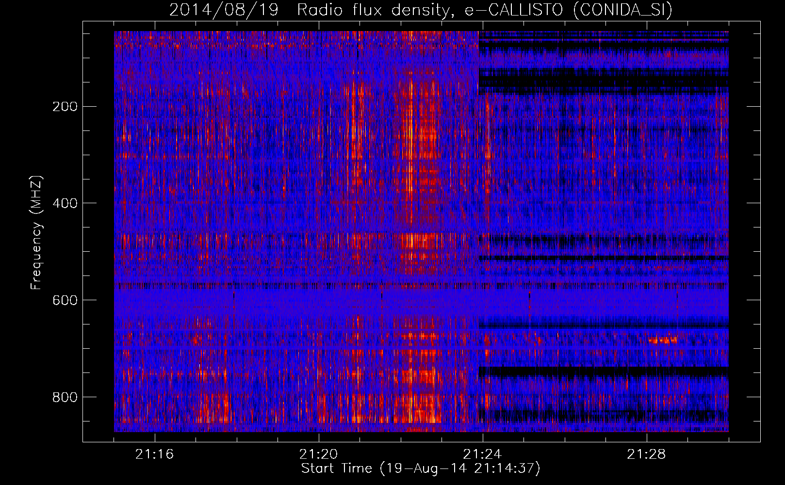Screen dimensions: 785x485
Task: Click the 200 frequency tick label
Action: [65, 107]
